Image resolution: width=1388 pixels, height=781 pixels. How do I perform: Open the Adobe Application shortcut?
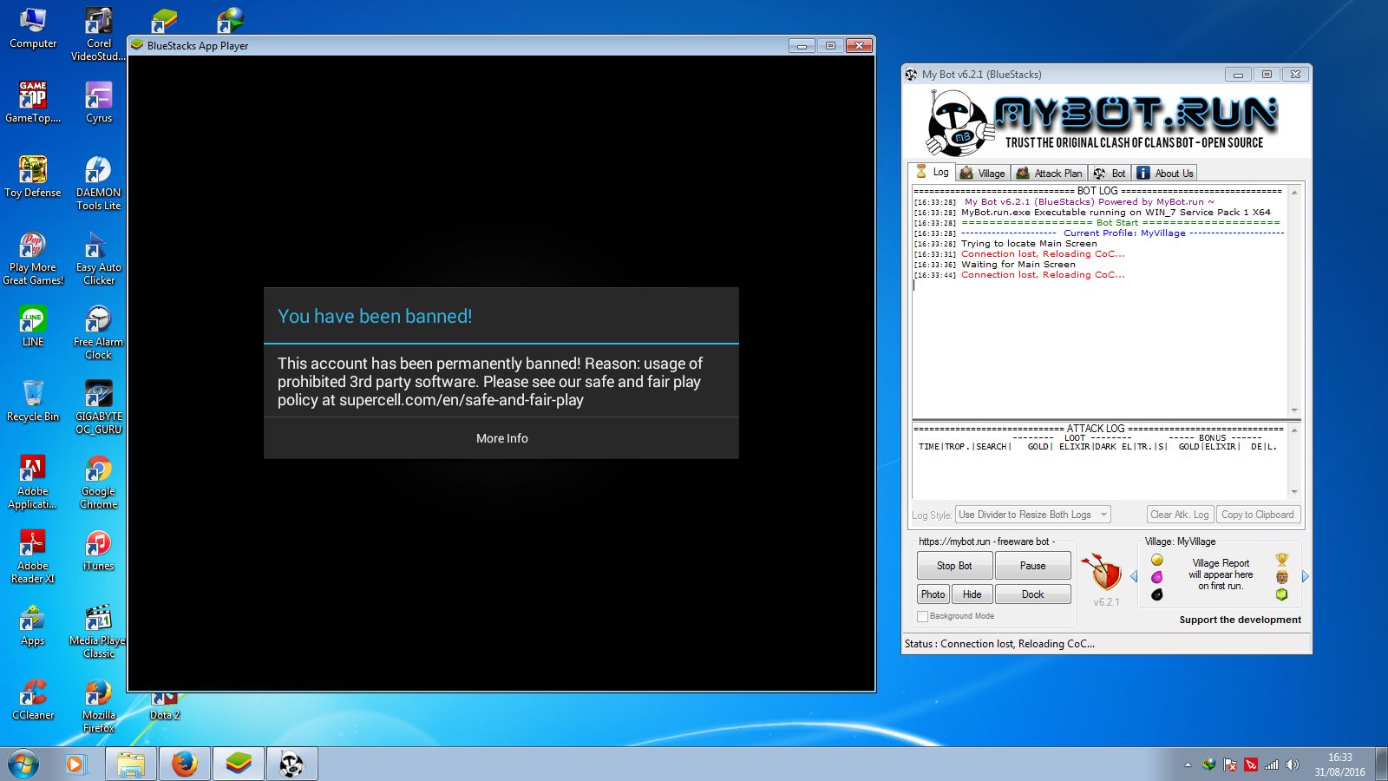[33, 482]
